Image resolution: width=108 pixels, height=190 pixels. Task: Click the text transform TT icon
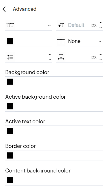pos(61,41)
